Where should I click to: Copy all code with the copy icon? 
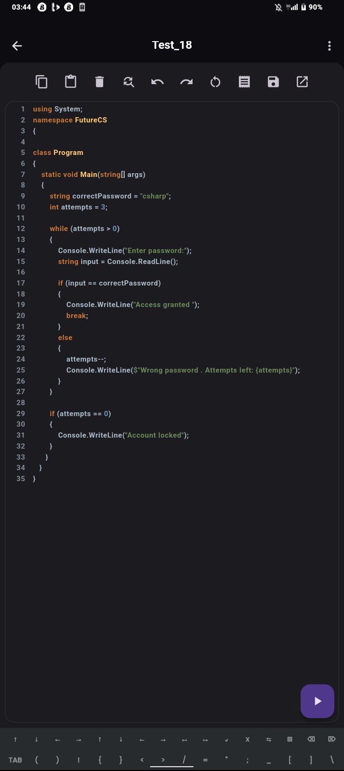coord(42,82)
